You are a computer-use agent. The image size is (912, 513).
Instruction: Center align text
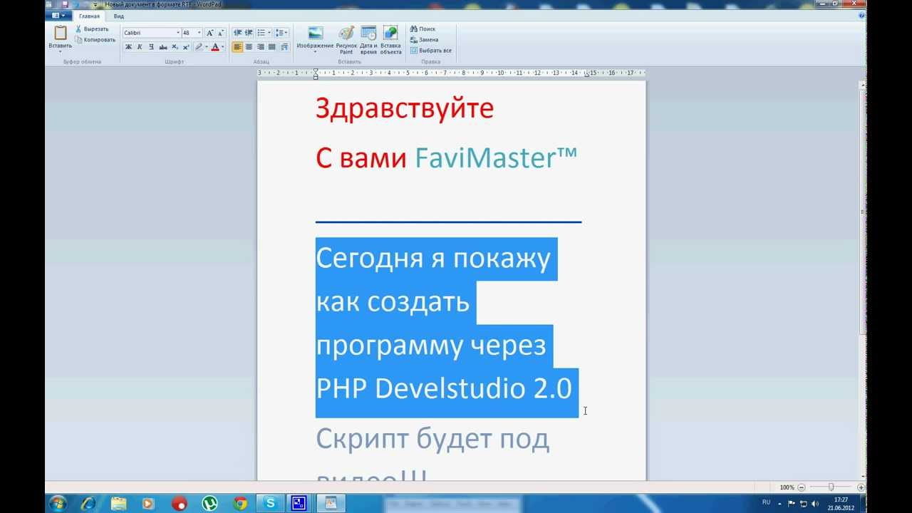click(249, 47)
